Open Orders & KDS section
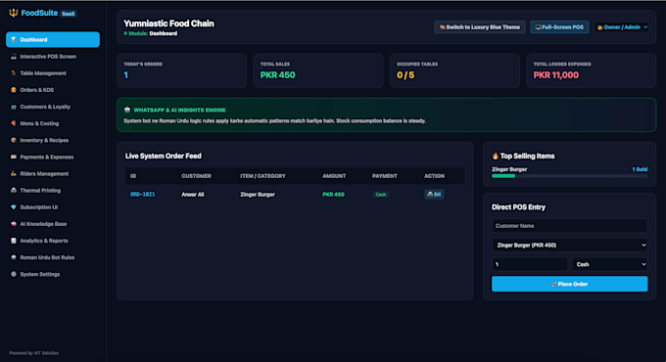 point(53,90)
